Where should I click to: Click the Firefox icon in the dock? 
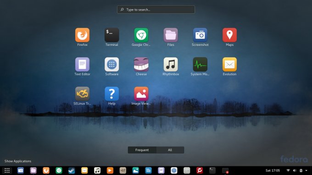coord(46,170)
